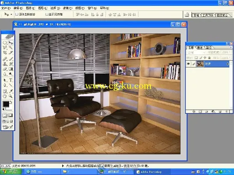
Task: Open the Layer menu
Action: 43,8
